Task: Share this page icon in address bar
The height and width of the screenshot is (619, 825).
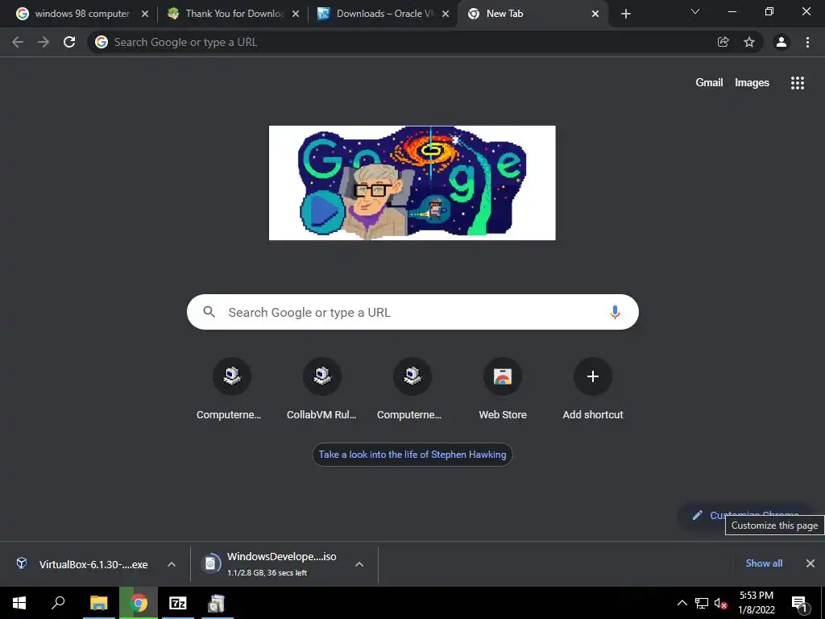Action: [723, 42]
